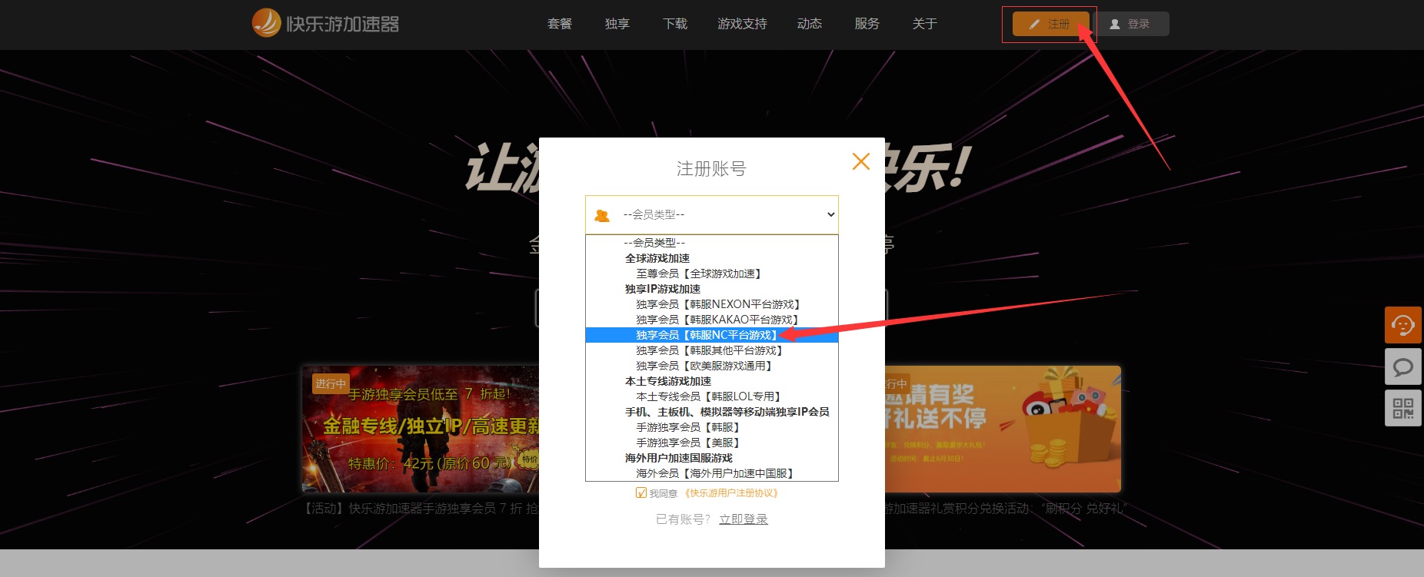
Task: Select 至尊会员【全球游戏加速】 option
Action: (x=712, y=274)
